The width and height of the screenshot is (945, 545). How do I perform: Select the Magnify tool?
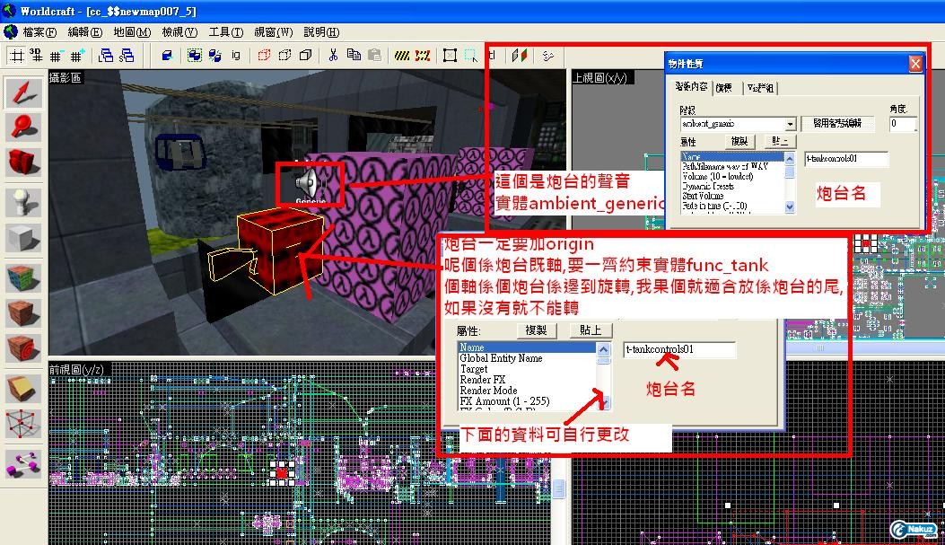[x=23, y=127]
